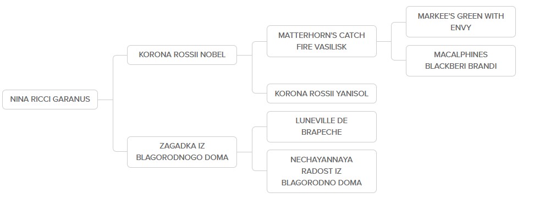Choose the LUNEVILLE DE BRAPECHE node
534x198 pixels.
[322, 127]
